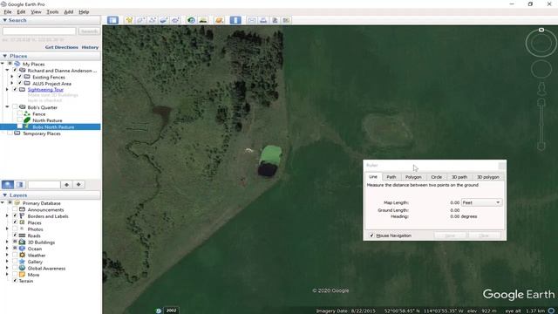Click the Places panel search icon button
Screen dimensions: 558x314
8,184
